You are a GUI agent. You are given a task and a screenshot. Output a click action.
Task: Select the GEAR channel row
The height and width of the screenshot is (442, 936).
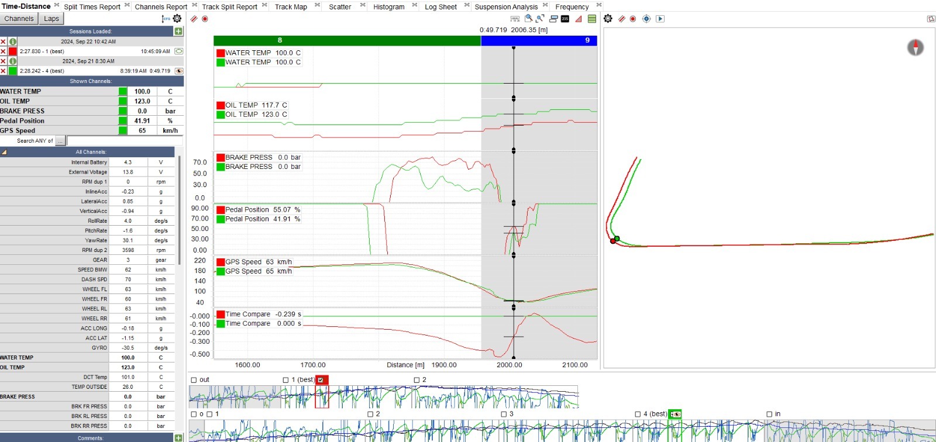point(88,260)
